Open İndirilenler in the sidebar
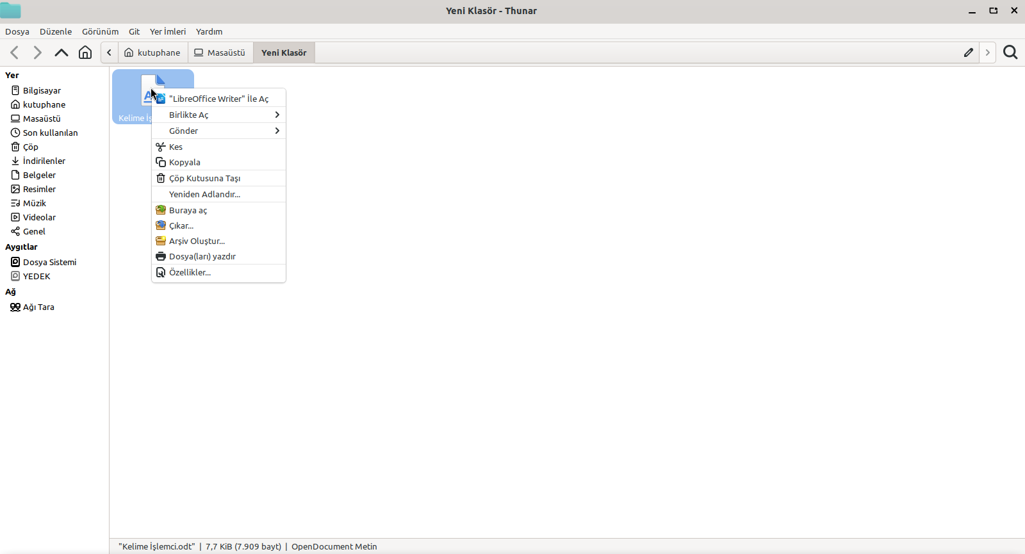 (x=44, y=161)
